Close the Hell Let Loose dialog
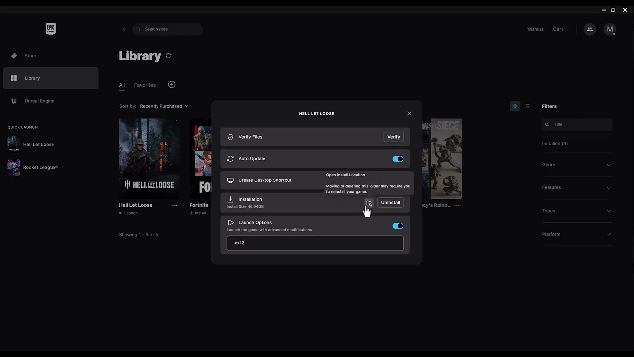 [409, 114]
